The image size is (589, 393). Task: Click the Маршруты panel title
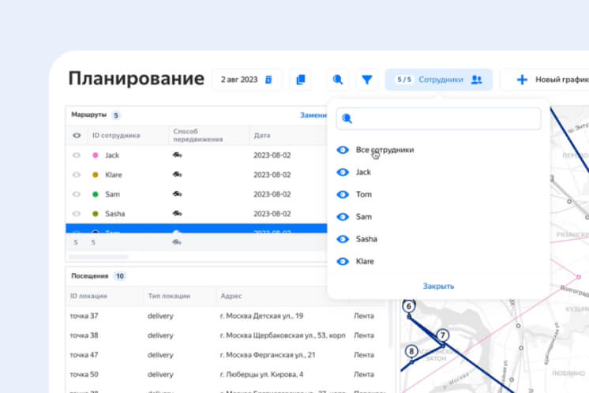pyautogui.click(x=89, y=115)
